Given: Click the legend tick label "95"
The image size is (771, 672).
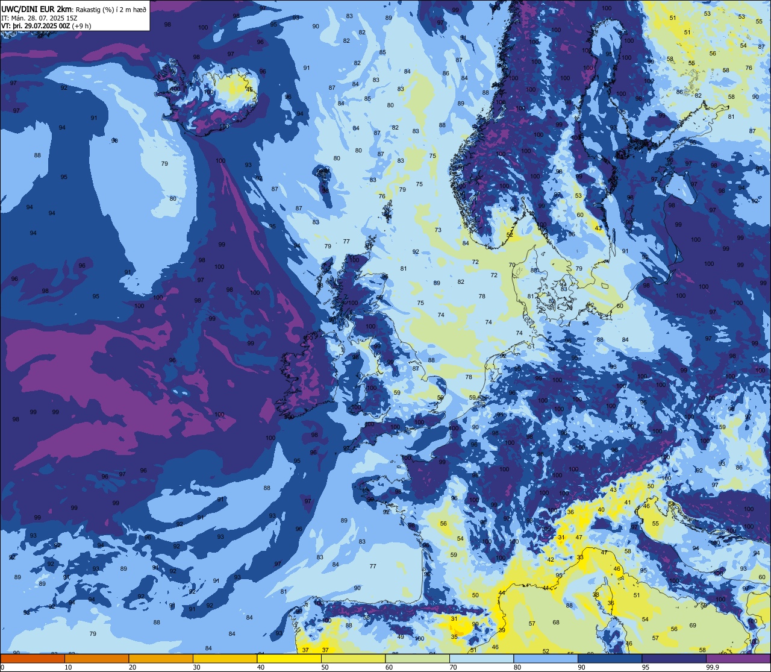Looking at the screenshot, I should [646, 667].
